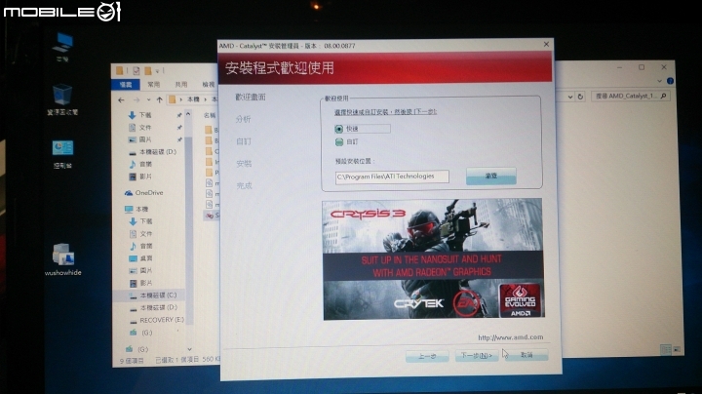This screenshot has width=702, height=394.
Task: Click the 瀏覽 browse button in installer
Action: 491,176
